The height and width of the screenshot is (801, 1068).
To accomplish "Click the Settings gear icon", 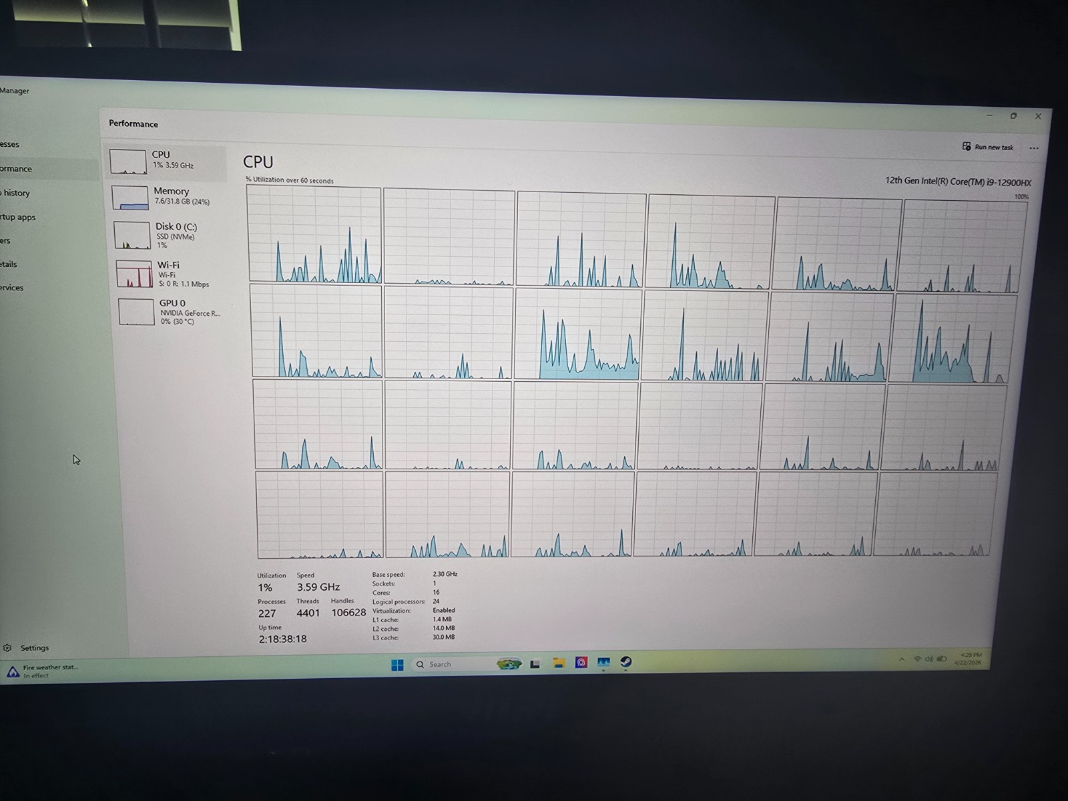I will (x=7, y=647).
